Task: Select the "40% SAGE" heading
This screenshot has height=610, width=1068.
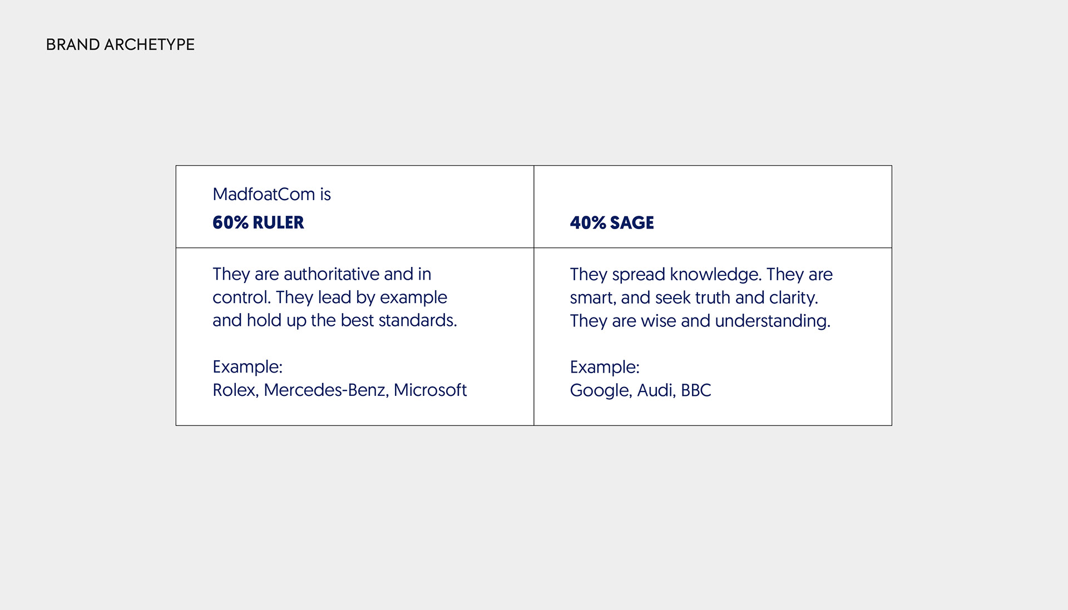Action: click(x=612, y=222)
